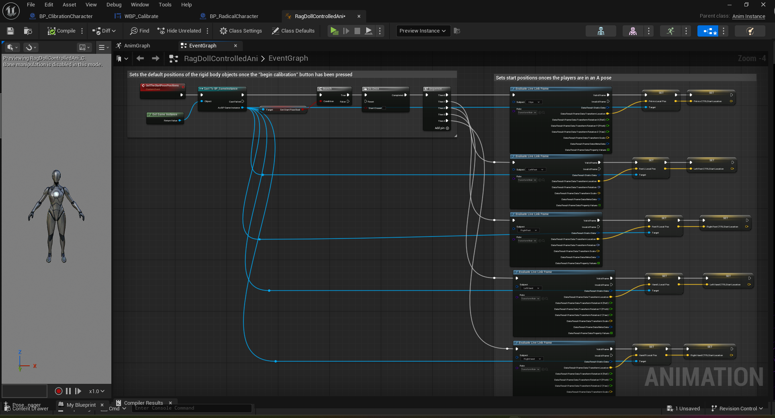Navigate forward in graph history
The image size is (775, 418).
pyautogui.click(x=156, y=59)
